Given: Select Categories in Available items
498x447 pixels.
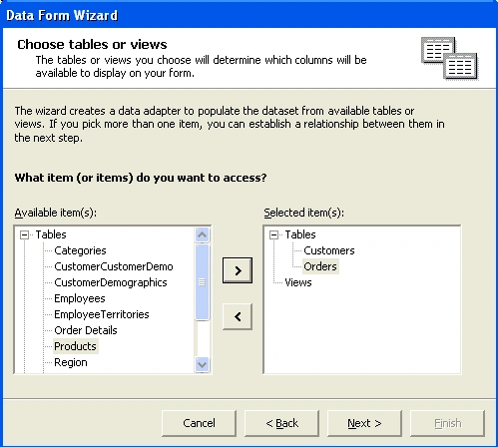Looking at the screenshot, I should tap(80, 250).
